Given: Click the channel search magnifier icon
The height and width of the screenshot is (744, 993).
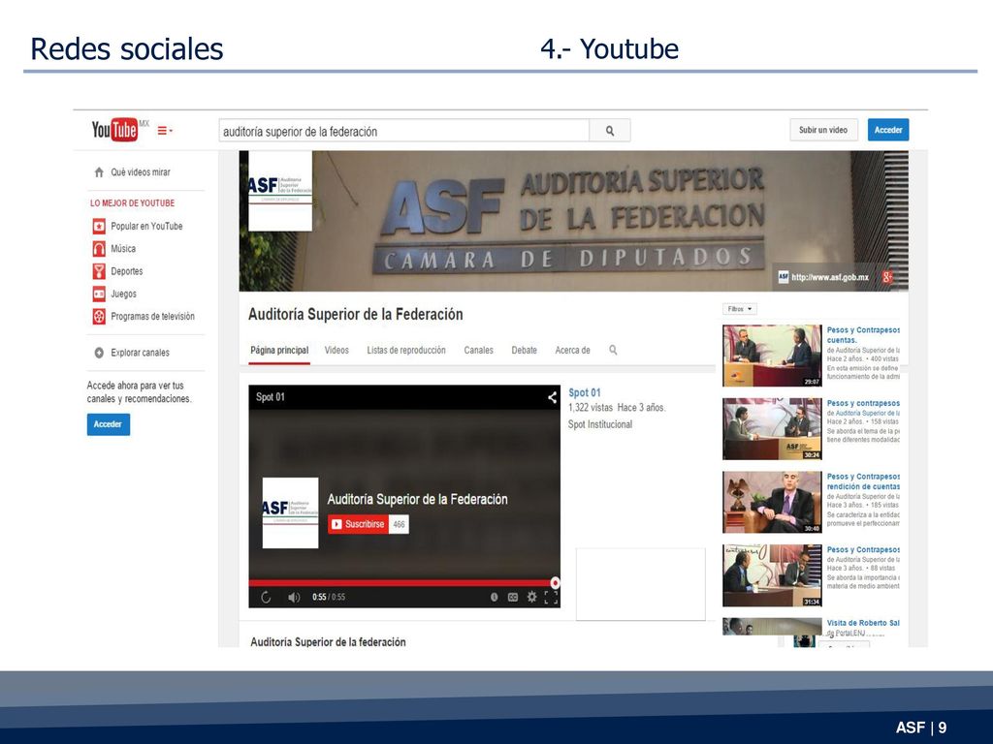Looking at the screenshot, I should tap(613, 350).
